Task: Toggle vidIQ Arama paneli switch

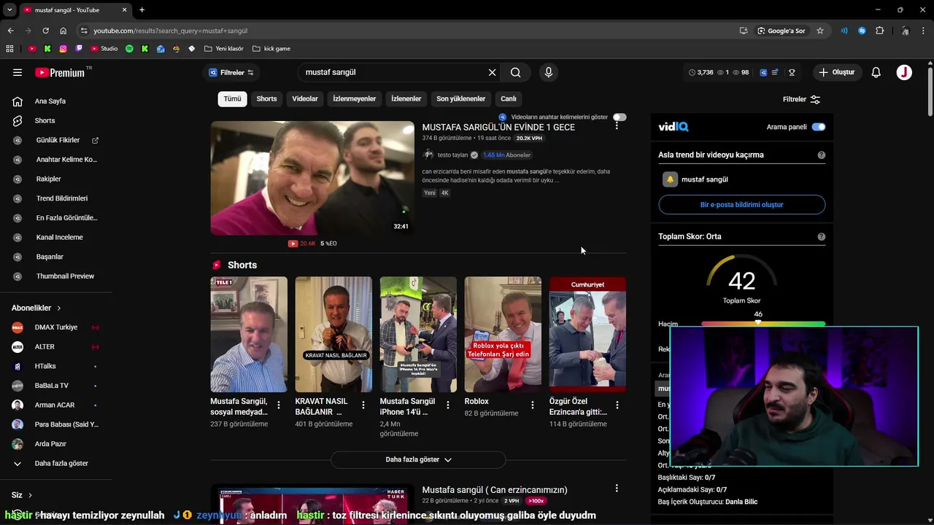Action: (819, 127)
